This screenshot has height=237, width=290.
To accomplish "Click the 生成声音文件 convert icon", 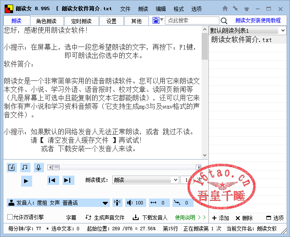I will (88, 218).
